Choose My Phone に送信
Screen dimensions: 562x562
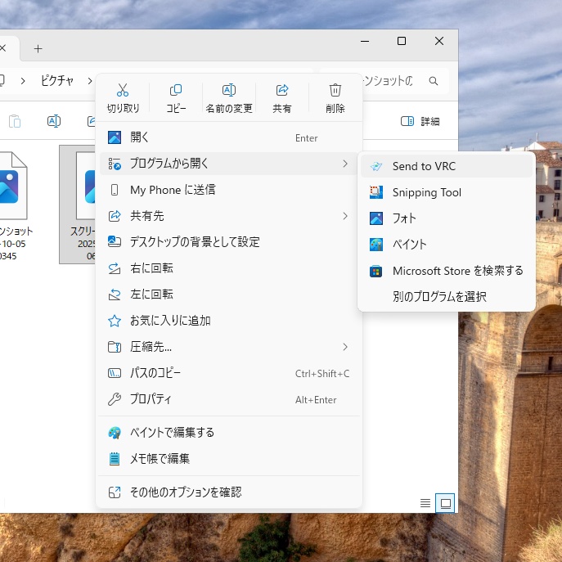(229, 190)
